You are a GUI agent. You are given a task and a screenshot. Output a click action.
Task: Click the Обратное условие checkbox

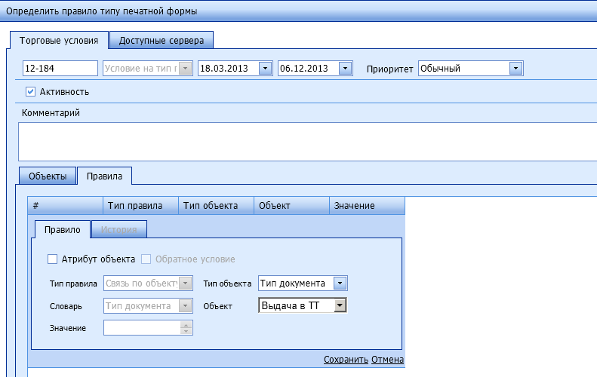[x=146, y=259]
